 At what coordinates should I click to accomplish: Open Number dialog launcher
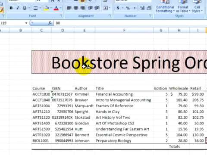pos(151,15)
